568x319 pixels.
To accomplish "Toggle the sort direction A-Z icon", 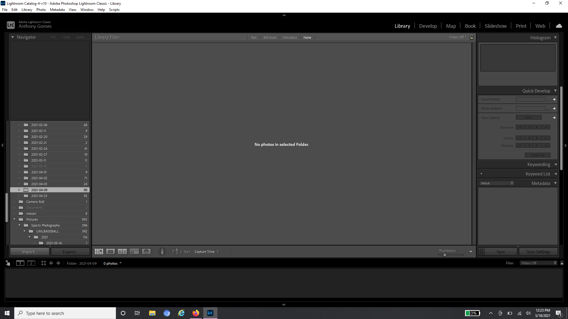I will (176, 251).
